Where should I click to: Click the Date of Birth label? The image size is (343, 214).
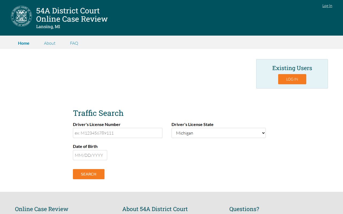85,146
